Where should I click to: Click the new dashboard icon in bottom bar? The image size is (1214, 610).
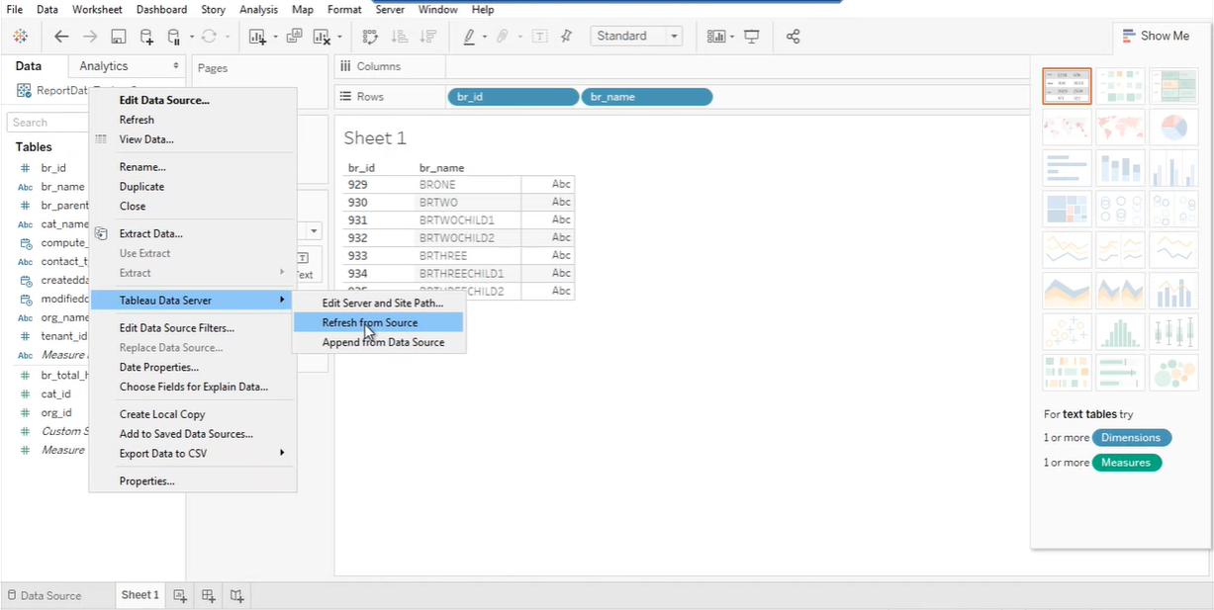click(209, 595)
